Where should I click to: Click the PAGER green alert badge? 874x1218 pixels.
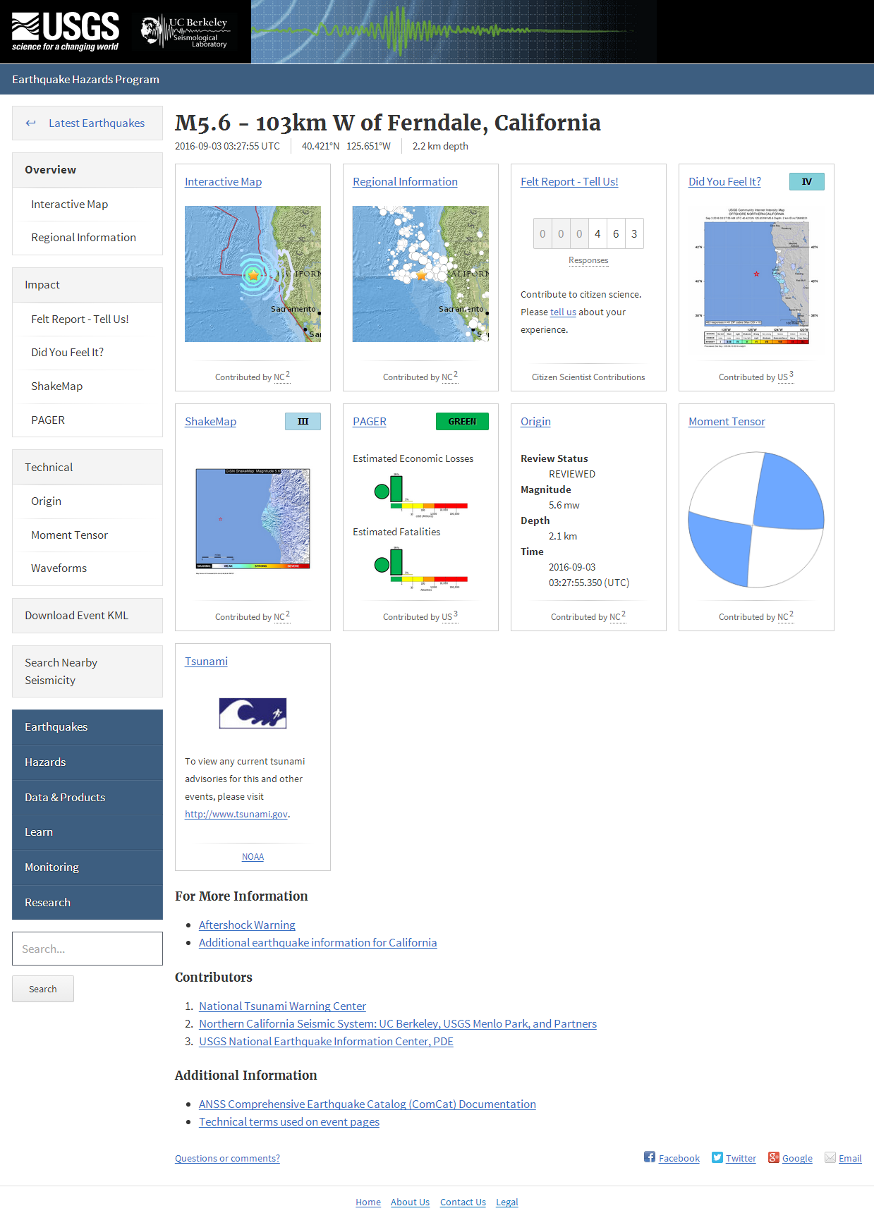pos(462,421)
